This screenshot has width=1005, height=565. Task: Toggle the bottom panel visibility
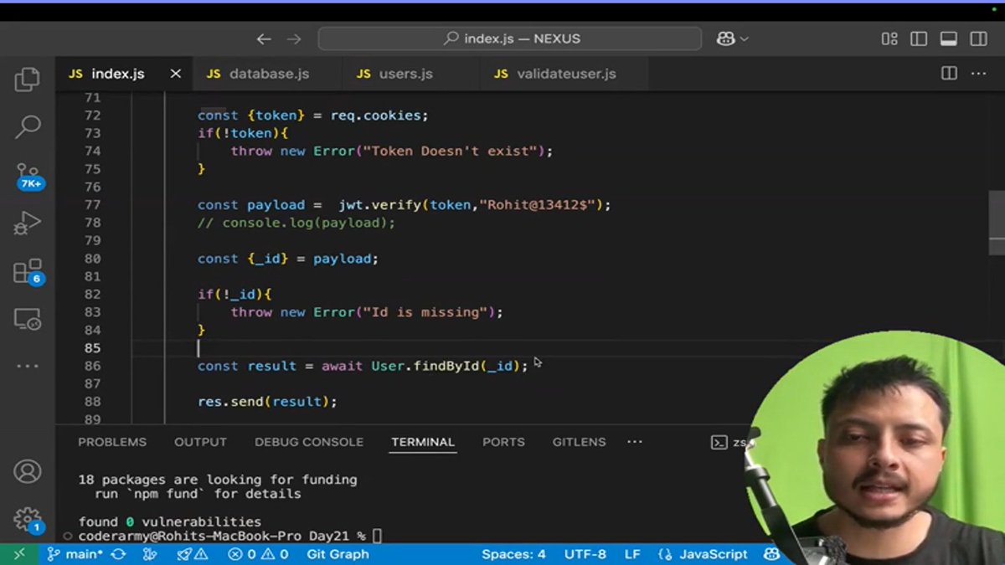(x=949, y=39)
